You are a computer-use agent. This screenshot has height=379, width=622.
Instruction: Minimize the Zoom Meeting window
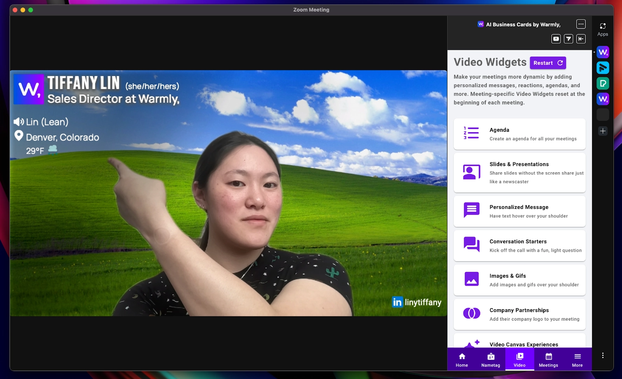click(23, 10)
